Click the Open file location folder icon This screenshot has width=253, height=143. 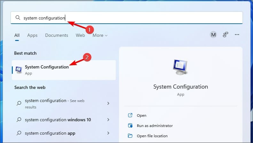tap(130, 136)
